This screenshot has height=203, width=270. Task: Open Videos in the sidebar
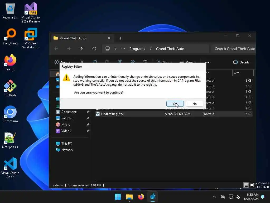click(x=66, y=131)
